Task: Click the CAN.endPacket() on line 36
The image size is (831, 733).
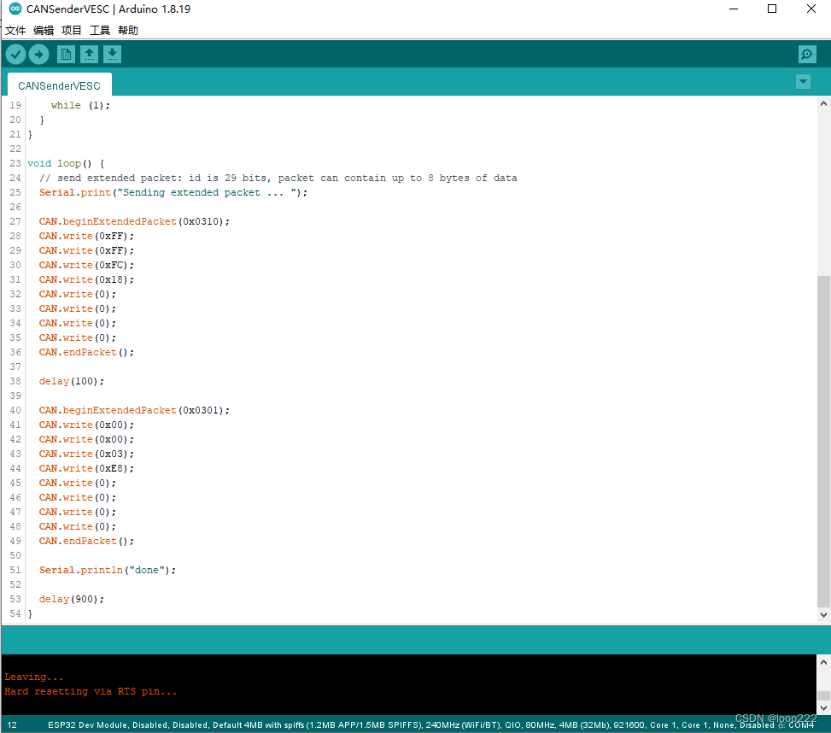Action: 86,352
